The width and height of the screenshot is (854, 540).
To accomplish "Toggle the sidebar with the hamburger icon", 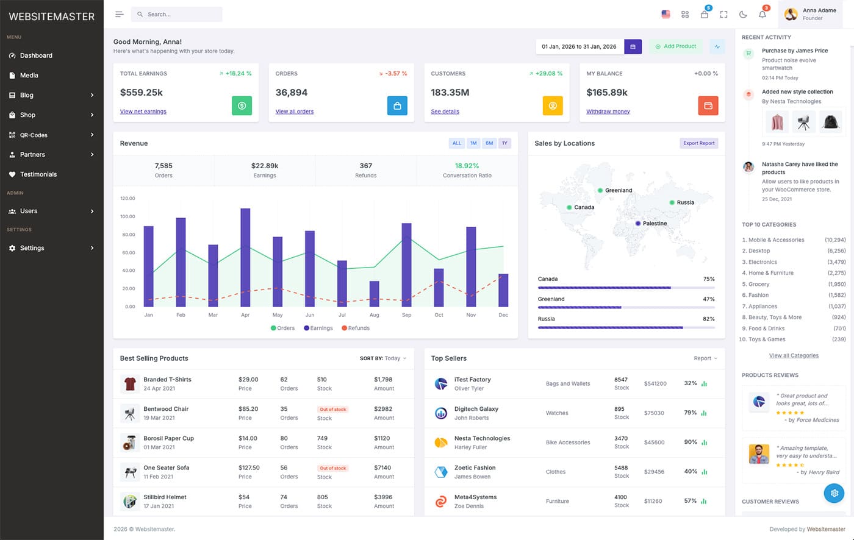I will (119, 13).
